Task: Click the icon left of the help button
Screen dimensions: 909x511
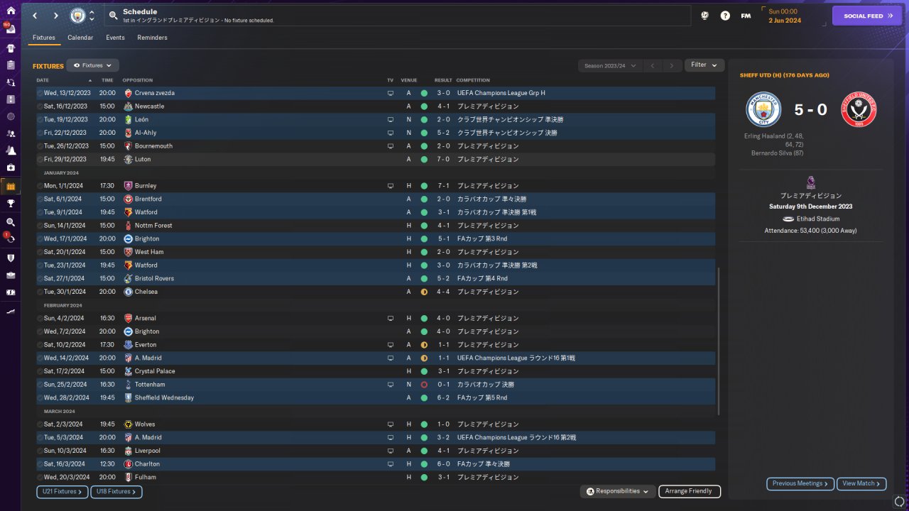Action: pyautogui.click(x=704, y=16)
